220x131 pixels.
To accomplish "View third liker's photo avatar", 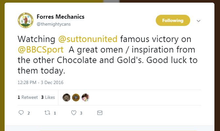I will point(86,98).
